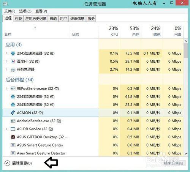Close the Task Manager window
This screenshot has height=172, width=190.
tap(182, 3)
